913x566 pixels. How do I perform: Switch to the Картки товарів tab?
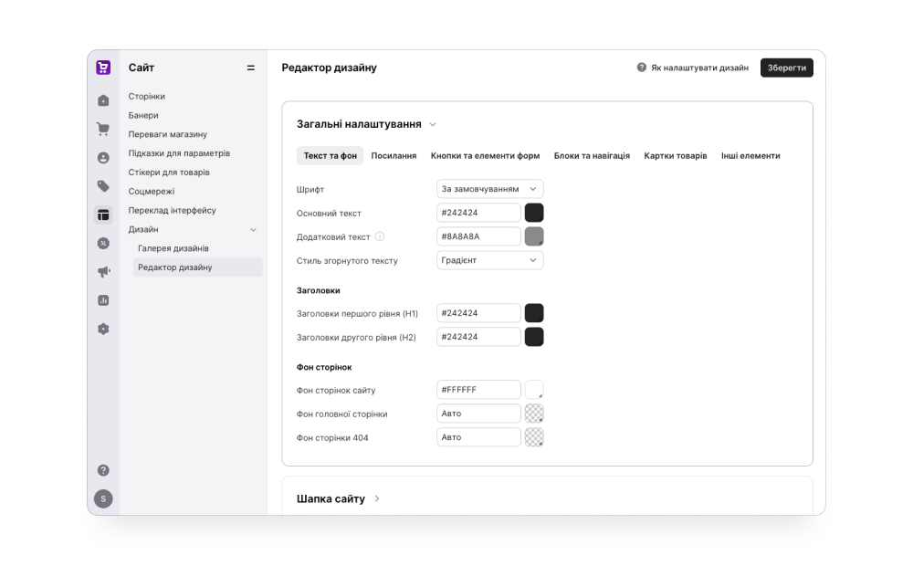(x=676, y=155)
